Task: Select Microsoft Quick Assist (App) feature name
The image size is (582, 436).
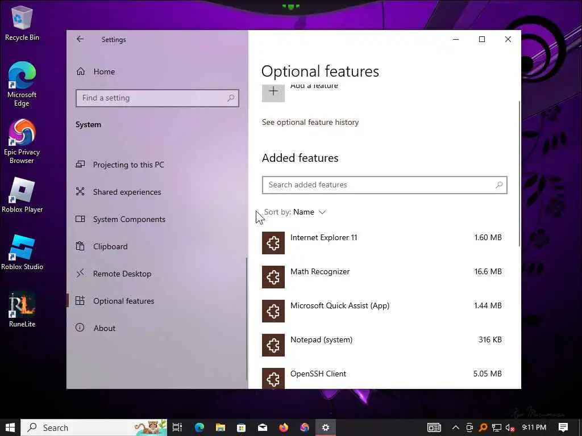Action: pos(340,306)
